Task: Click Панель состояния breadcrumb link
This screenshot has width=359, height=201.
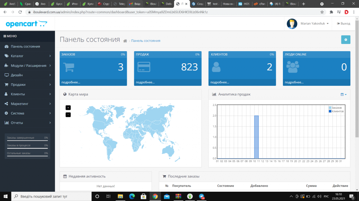Action: (x=146, y=41)
